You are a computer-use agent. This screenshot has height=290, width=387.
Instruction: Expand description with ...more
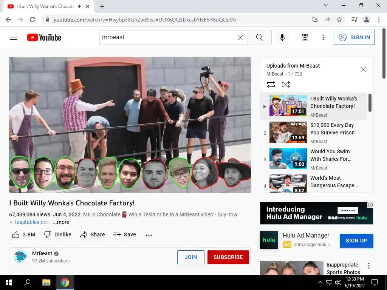61,222
